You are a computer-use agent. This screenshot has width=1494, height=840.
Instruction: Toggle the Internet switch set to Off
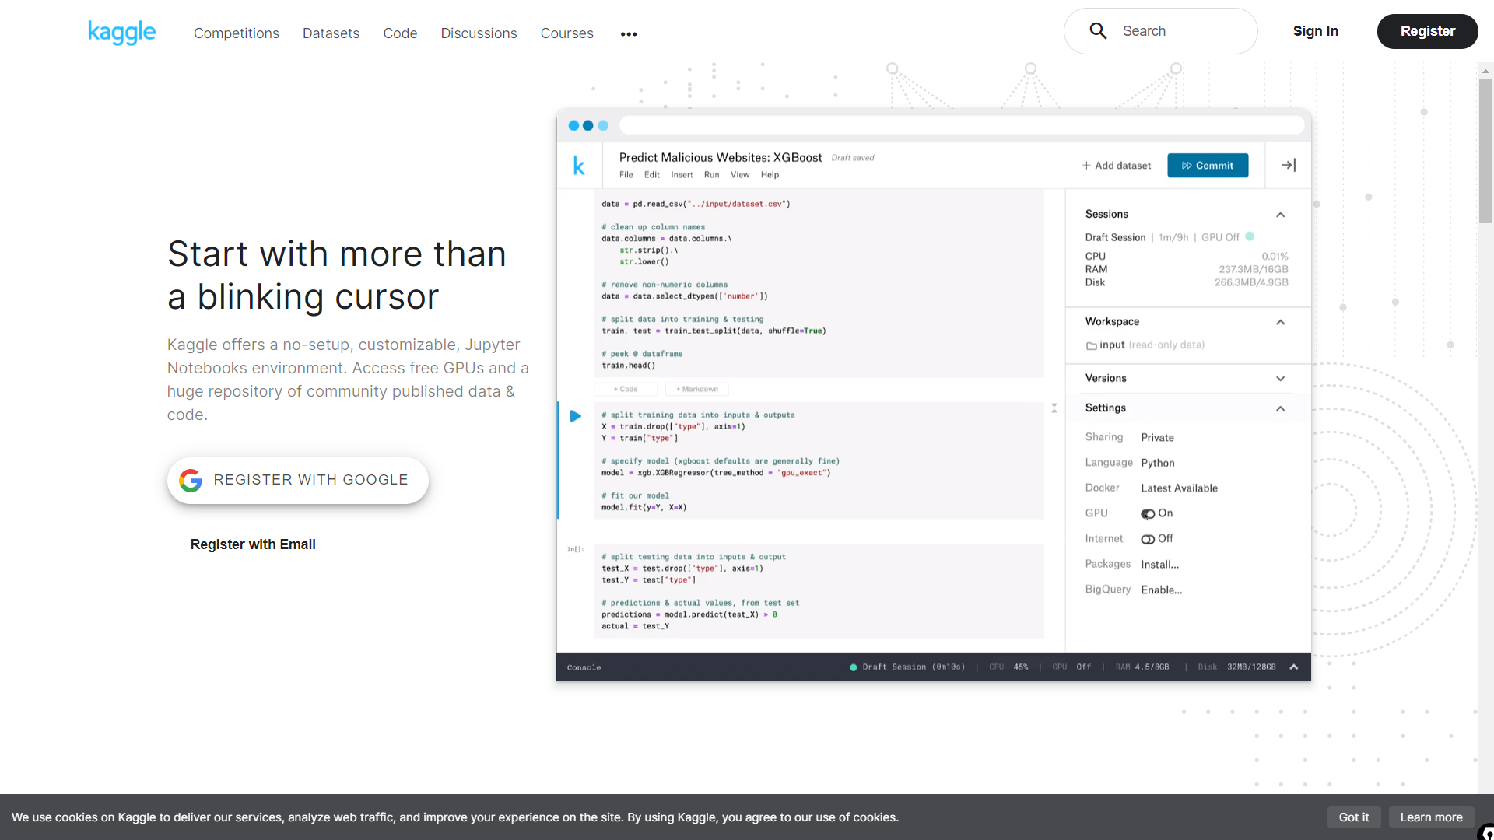tap(1148, 539)
